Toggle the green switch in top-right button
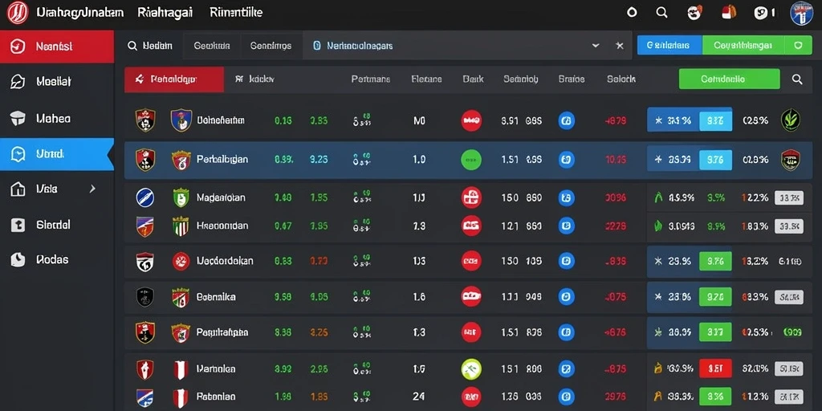822x411 pixels. click(799, 46)
